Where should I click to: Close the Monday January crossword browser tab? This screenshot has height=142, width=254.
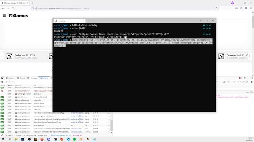27,3
